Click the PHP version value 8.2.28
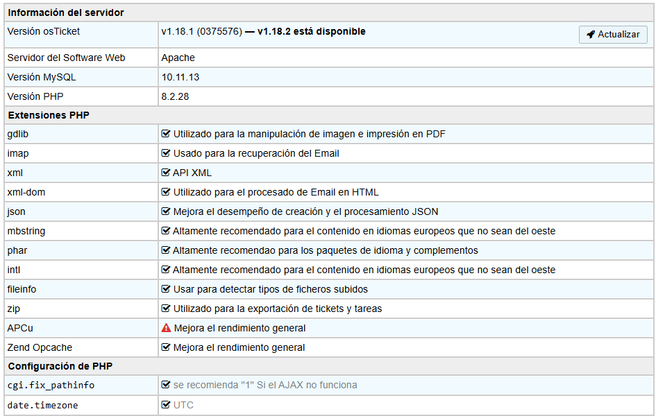The image size is (656, 416). (175, 96)
